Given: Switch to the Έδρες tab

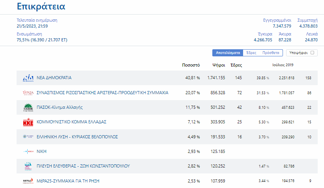Looking at the screenshot, I should click(x=251, y=52).
